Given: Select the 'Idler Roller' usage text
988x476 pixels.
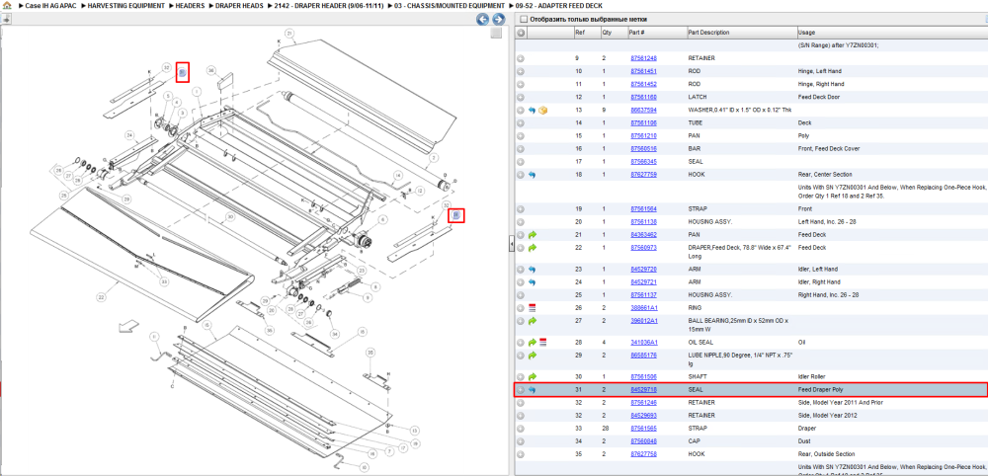Looking at the screenshot, I should 811,377.
